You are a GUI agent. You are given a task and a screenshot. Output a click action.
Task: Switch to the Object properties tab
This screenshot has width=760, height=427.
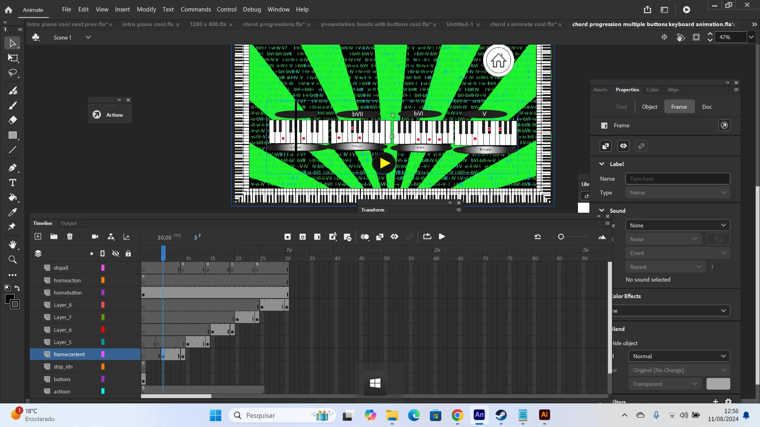pyautogui.click(x=649, y=107)
